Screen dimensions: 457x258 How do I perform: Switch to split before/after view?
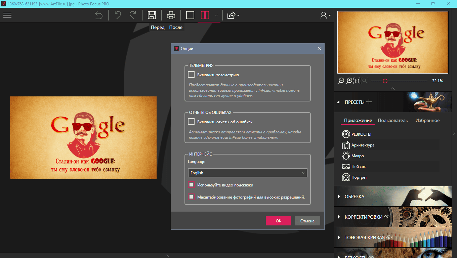pyautogui.click(x=205, y=15)
